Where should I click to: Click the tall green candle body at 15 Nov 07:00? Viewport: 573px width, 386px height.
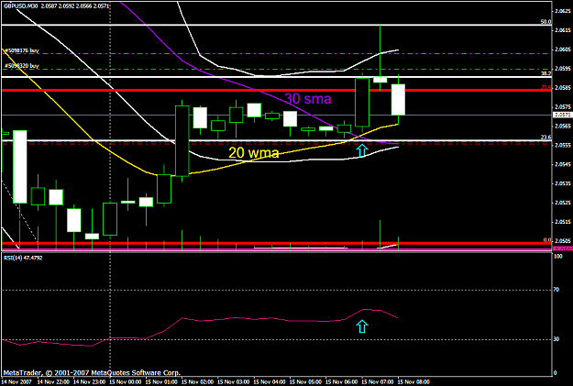(362, 103)
